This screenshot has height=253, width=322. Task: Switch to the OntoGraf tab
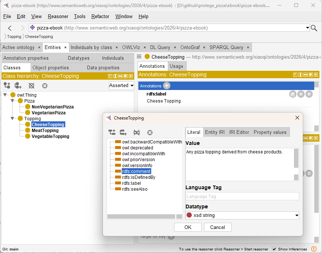(190, 48)
